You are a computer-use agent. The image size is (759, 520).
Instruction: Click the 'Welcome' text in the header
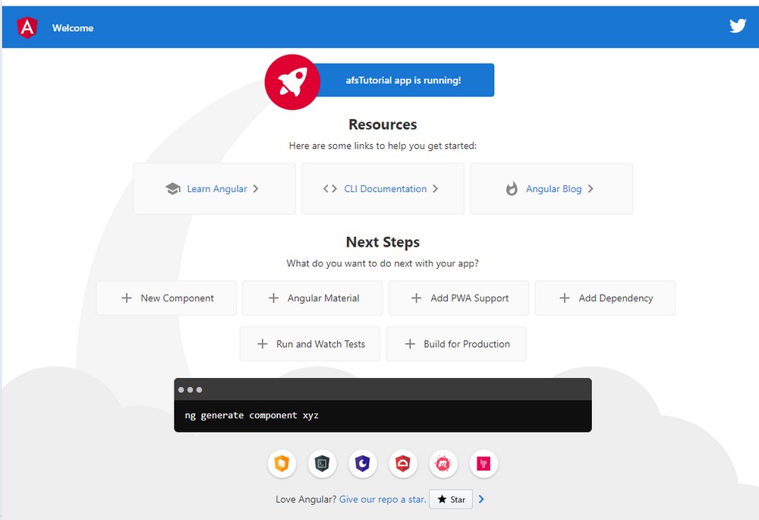tap(73, 28)
